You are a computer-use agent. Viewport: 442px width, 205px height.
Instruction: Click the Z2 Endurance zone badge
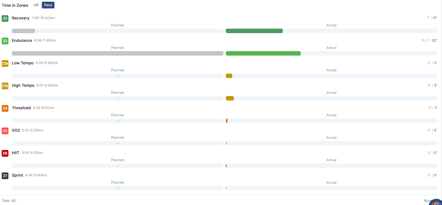tap(5, 41)
